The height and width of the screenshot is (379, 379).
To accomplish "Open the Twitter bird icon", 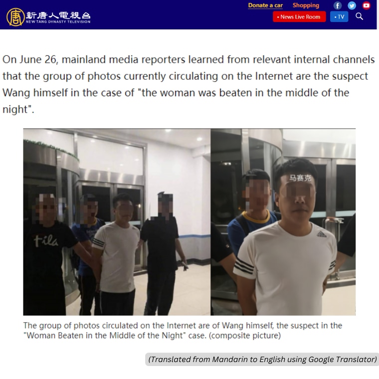I will pyautogui.click(x=352, y=5).
